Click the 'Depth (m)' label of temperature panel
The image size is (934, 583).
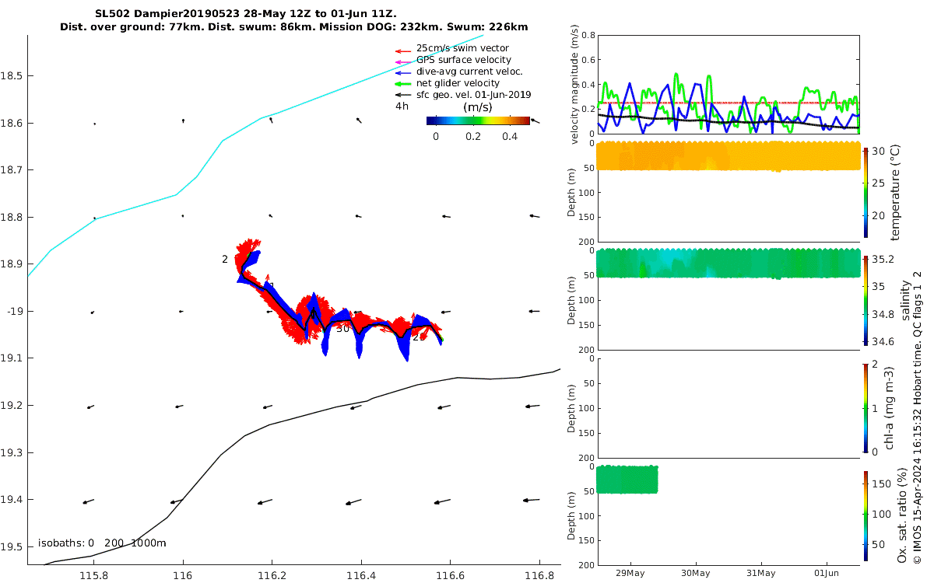(571, 191)
